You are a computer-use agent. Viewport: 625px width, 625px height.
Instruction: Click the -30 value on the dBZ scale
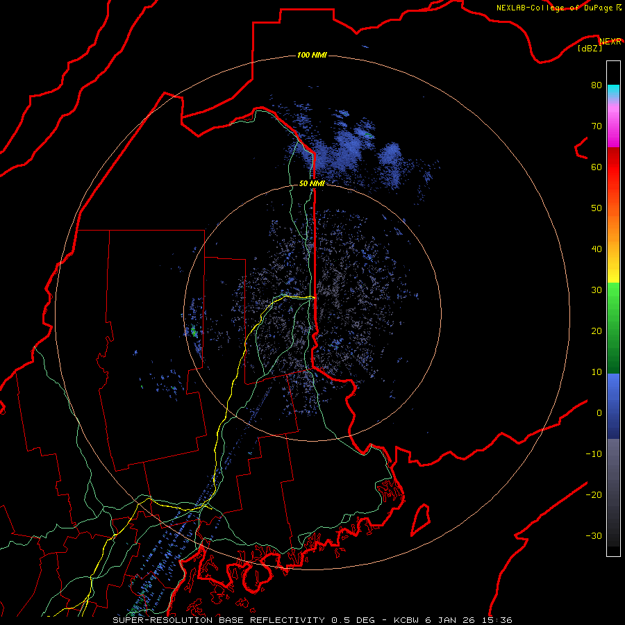click(x=594, y=536)
